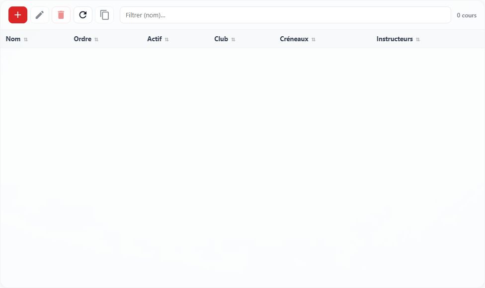Sort by the Créneaux column header

click(294, 39)
